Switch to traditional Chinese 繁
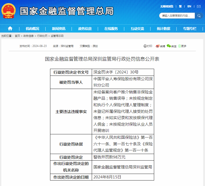The image size is (205, 186). (x=180, y=6)
